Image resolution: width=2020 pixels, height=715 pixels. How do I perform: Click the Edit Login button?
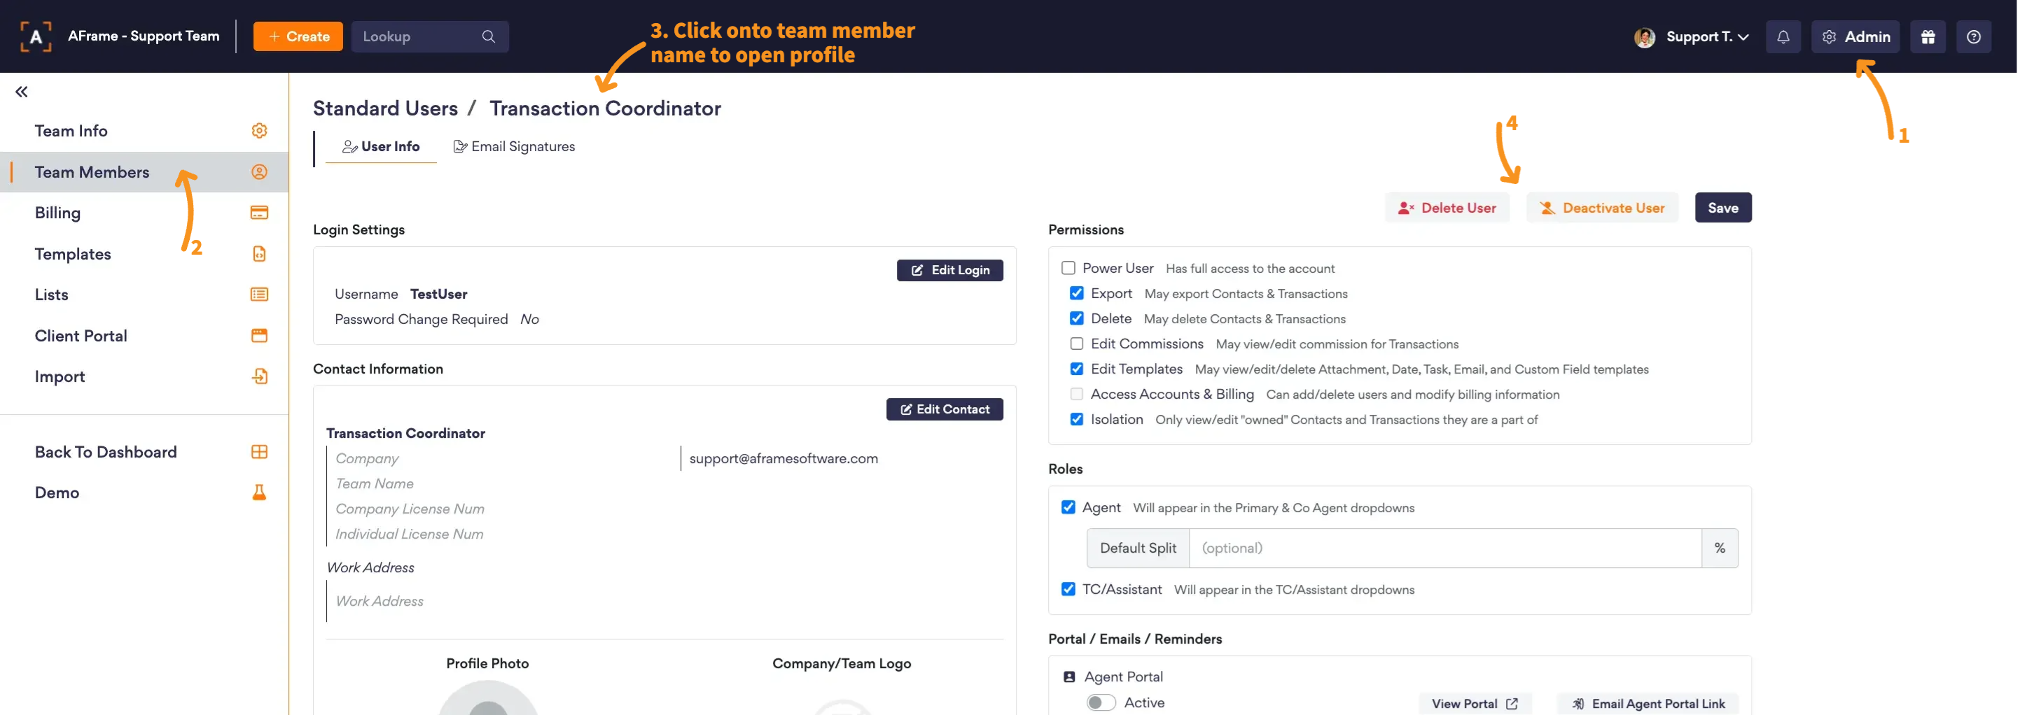tap(949, 270)
